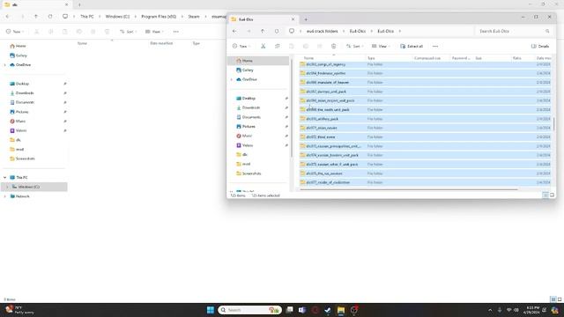Switch Eu4 Dlcs to large icons view

(x=553, y=195)
